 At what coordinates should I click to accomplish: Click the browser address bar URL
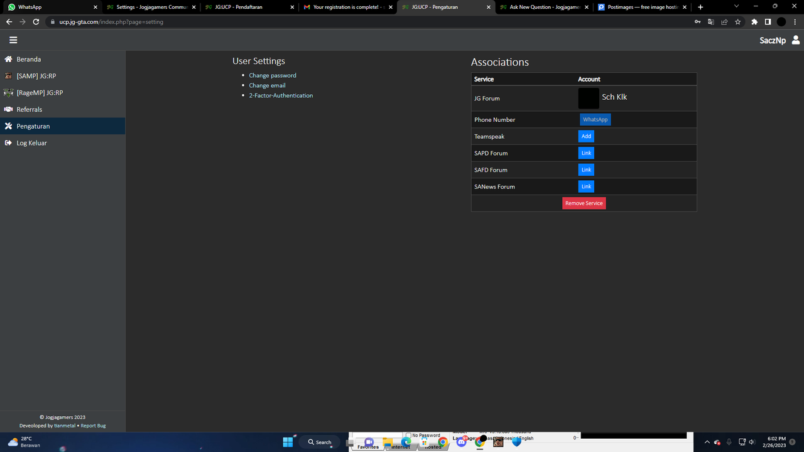pyautogui.click(x=111, y=21)
